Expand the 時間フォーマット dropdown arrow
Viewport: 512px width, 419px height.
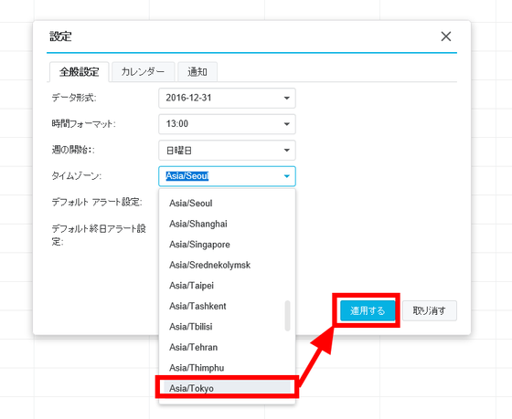(x=286, y=124)
